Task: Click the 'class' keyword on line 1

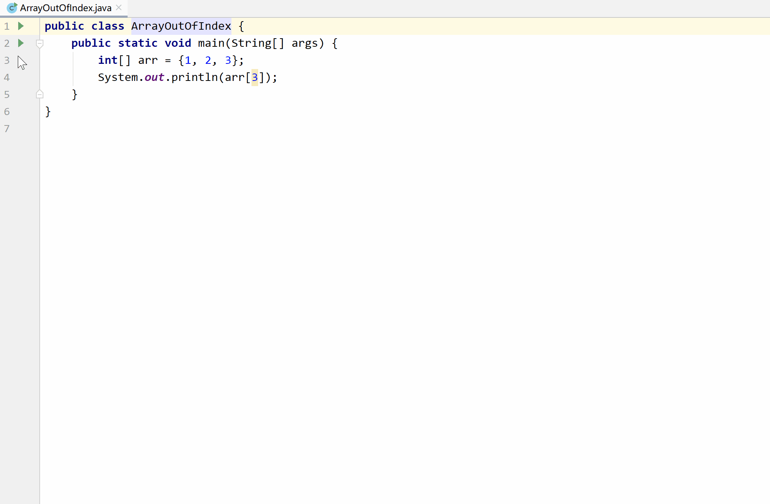Action: click(x=108, y=26)
